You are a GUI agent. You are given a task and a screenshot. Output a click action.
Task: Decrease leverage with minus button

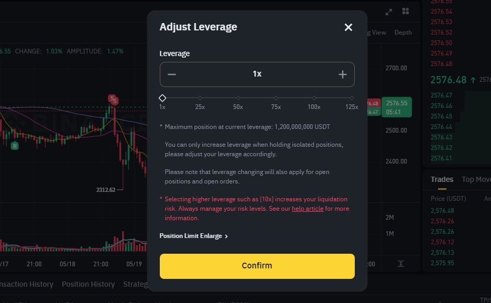coord(171,74)
